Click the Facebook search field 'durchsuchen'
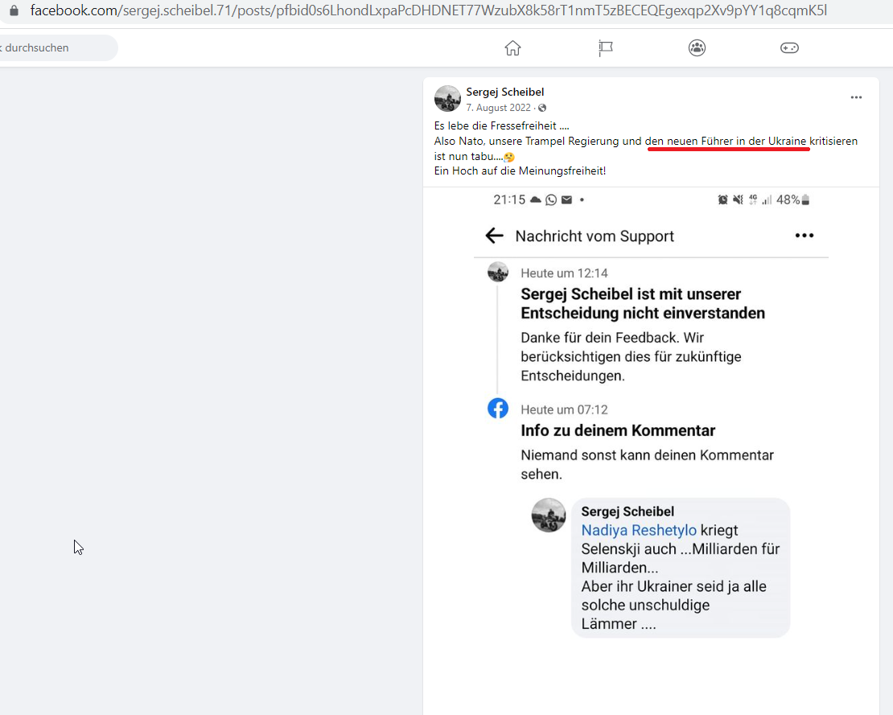This screenshot has width=893, height=715. (57, 47)
